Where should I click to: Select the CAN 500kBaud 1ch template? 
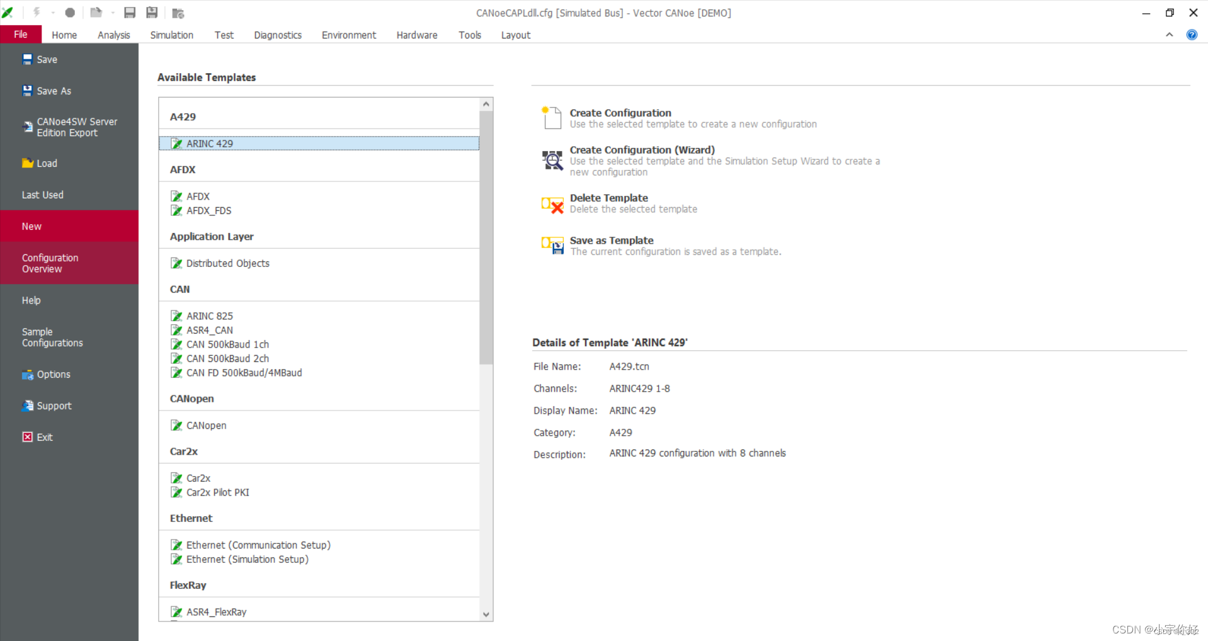pyautogui.click(x=319, y=344)
